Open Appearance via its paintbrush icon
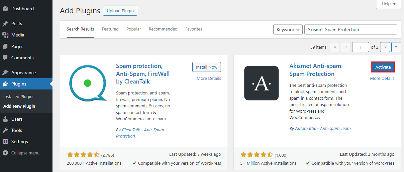Screen dimensions: 404x172 click(x=5, y=73)
